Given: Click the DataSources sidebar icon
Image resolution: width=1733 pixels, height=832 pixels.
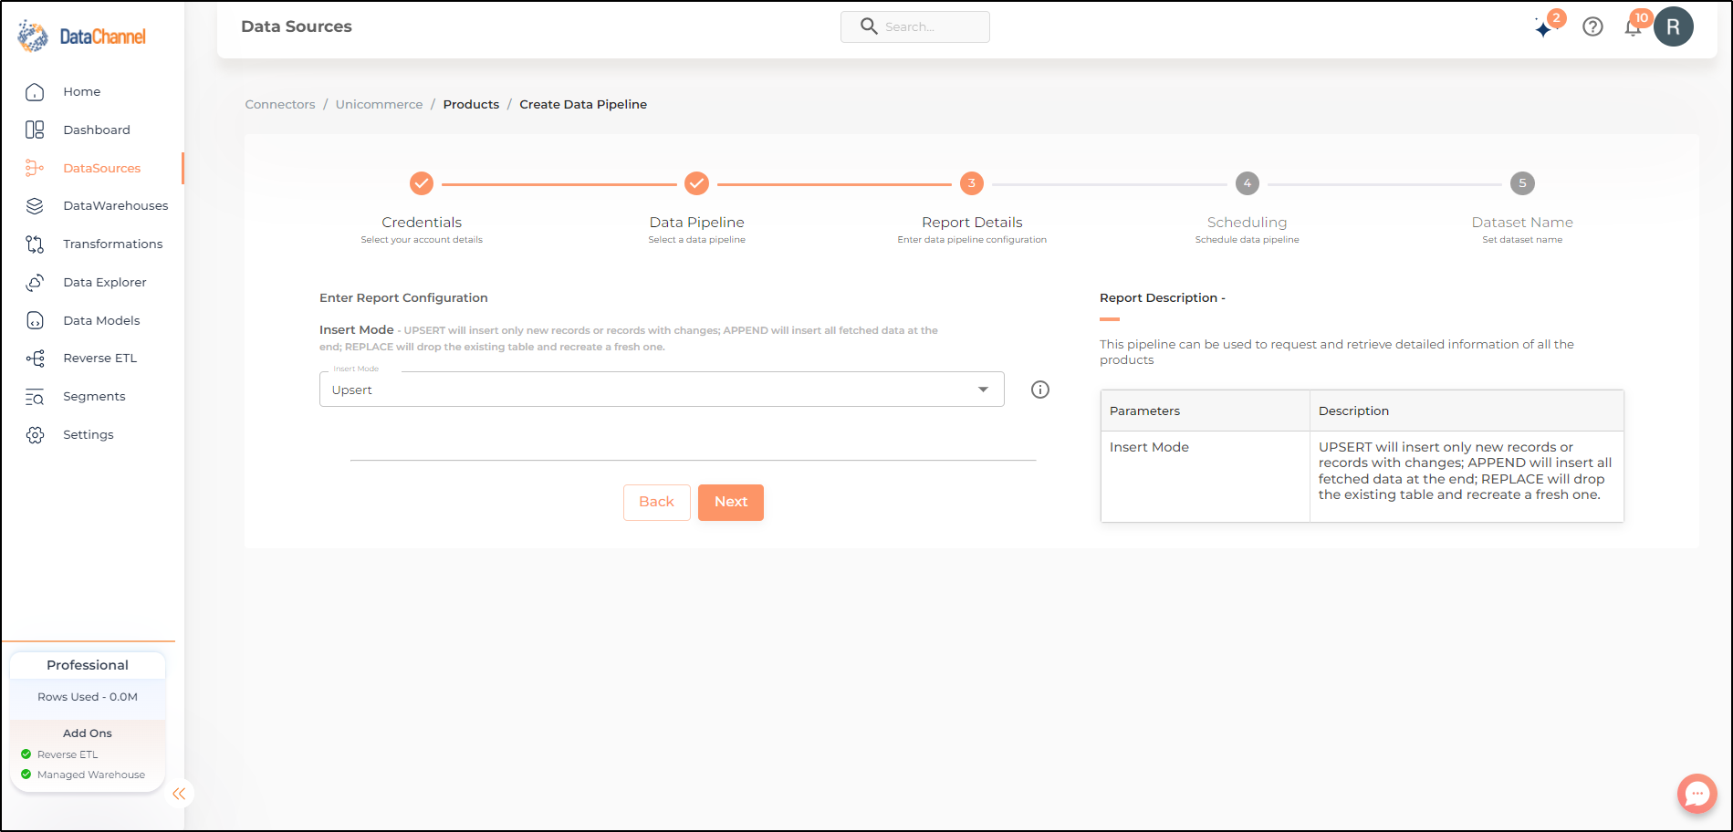Looking at the screenshot, I should (x=35, y=168).
